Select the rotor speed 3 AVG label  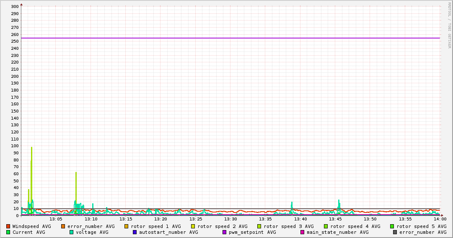point(289,226)
